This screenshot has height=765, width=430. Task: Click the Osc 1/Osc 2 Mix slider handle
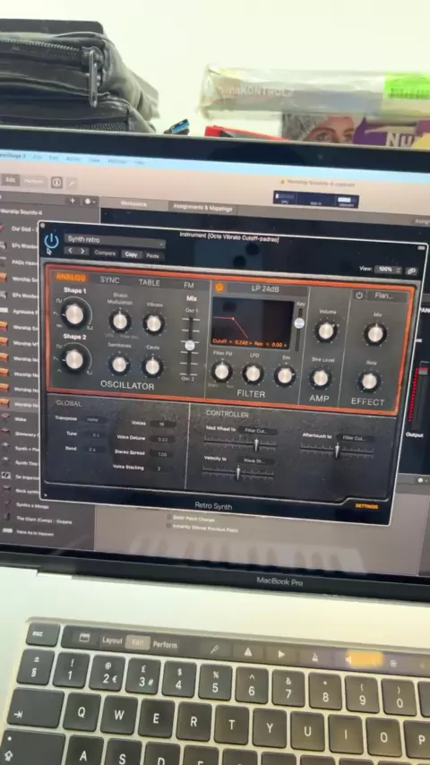pos(190,346)
